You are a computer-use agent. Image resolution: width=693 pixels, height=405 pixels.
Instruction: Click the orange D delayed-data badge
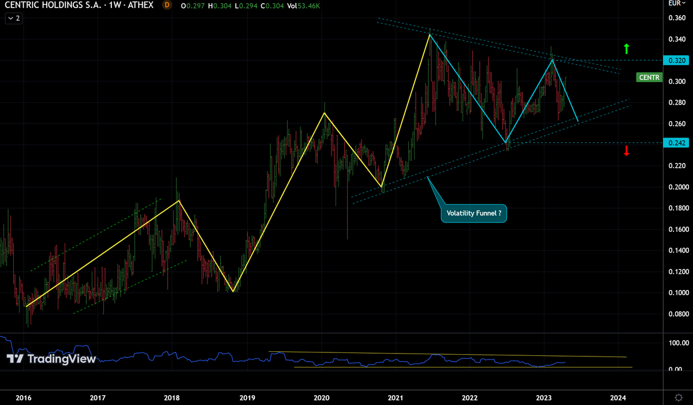(x=167, y=5)
